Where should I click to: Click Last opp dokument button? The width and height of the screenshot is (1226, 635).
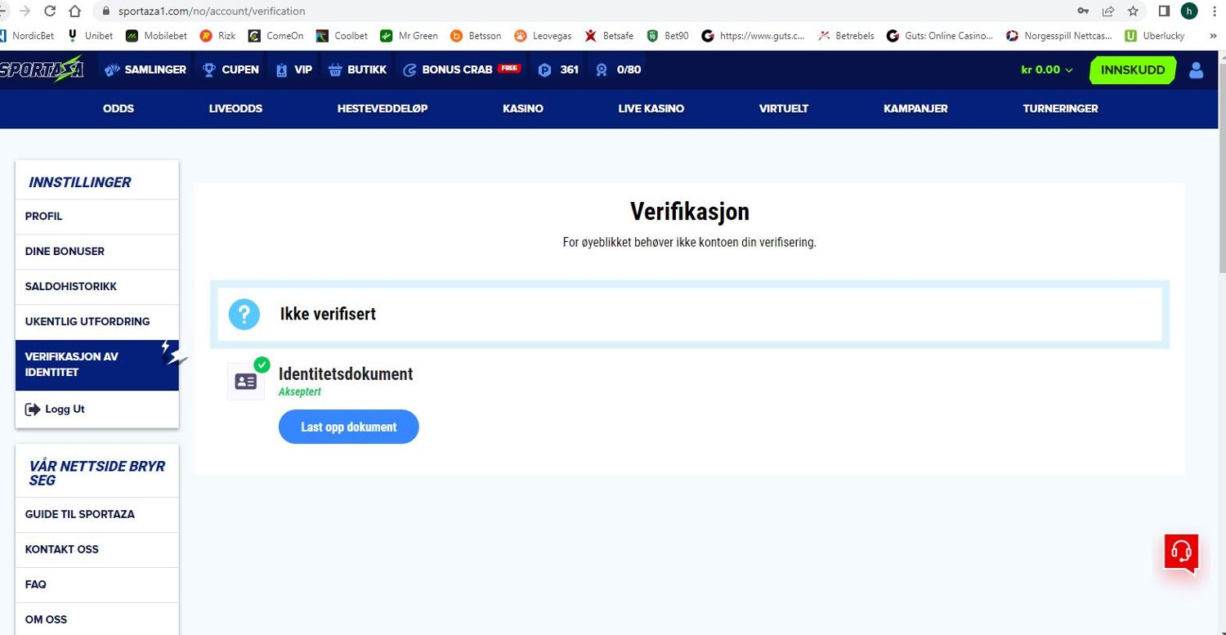pyautogui.click(x=349, y=427)
